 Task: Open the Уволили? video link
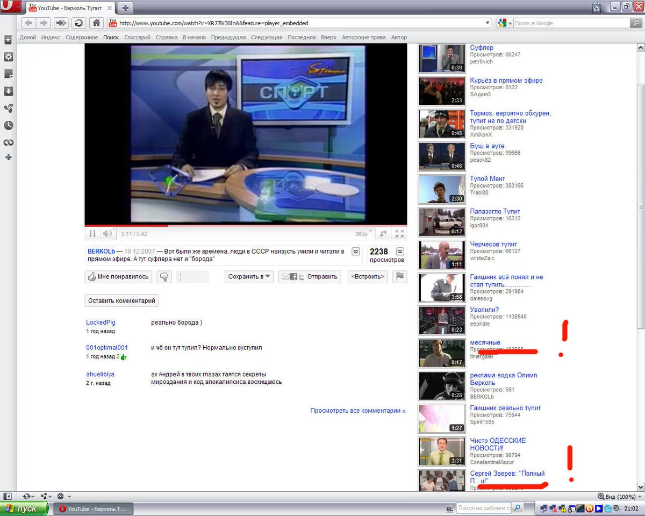(x=484, y=310)
